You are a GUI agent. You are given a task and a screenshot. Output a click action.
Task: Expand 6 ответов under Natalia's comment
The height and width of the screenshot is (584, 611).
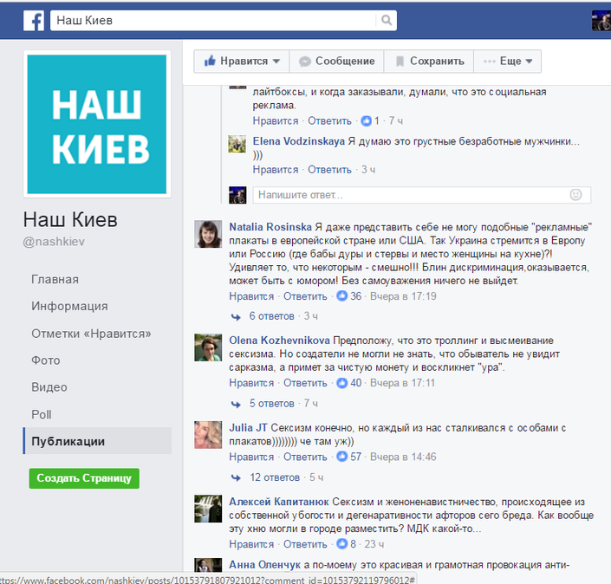tap(271, 316)
